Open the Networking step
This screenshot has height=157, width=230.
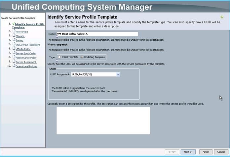(x=22, y=32)
